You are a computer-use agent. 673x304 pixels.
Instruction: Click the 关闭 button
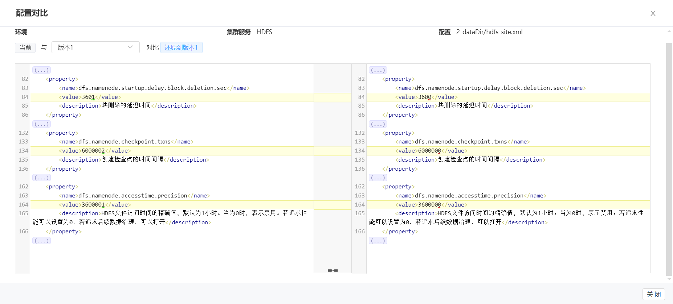(x=653, y=294)
